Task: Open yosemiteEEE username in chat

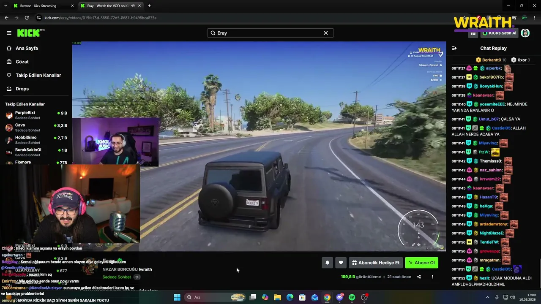Action: click(492, 104)
